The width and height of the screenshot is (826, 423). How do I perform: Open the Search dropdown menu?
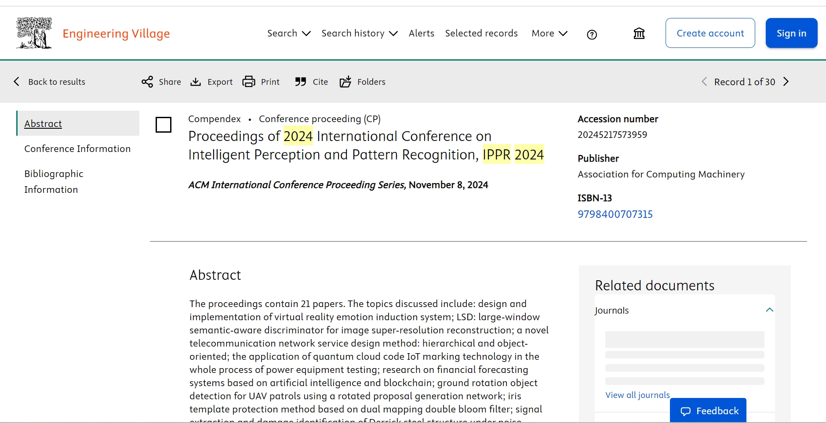(x=289, y=33)
